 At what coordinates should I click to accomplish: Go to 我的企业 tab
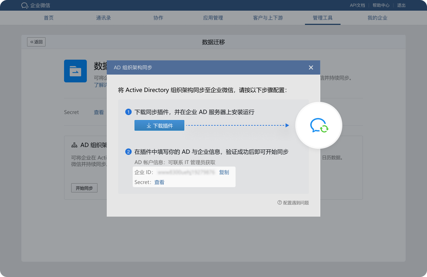[x=378, y=18]
